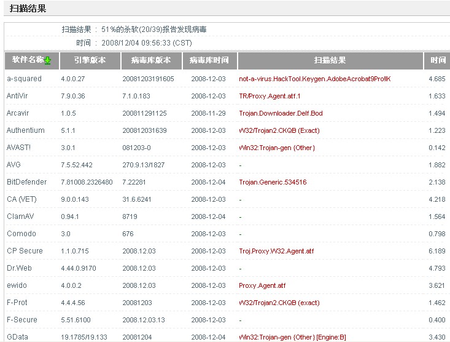The height and width of the screenshot is (342, 450).
Task: Click Authentium result W32/Trojan2.CKQB (Exact)
Action: [x=279, y=130]
